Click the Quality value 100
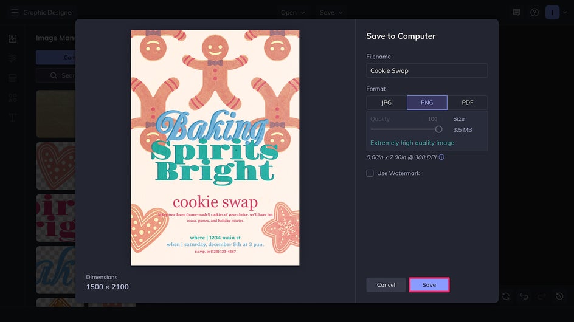Image resolution: width=574 pixels, height=322 pixels. [x=432, y=119]
